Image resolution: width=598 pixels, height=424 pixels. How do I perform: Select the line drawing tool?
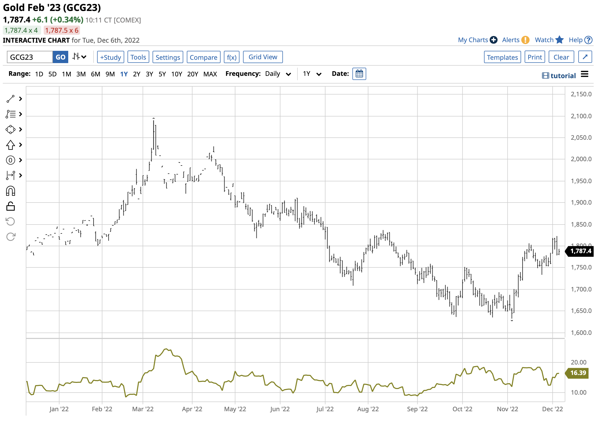click(x=10, y=99)
